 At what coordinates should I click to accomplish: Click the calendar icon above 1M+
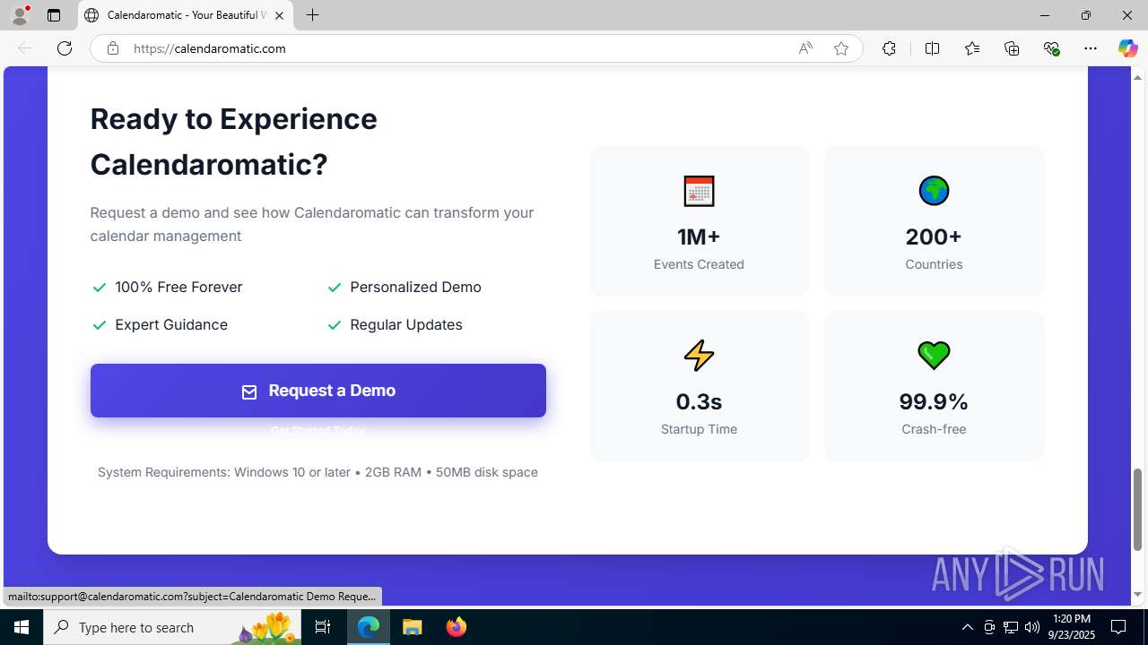pos(699,191)
